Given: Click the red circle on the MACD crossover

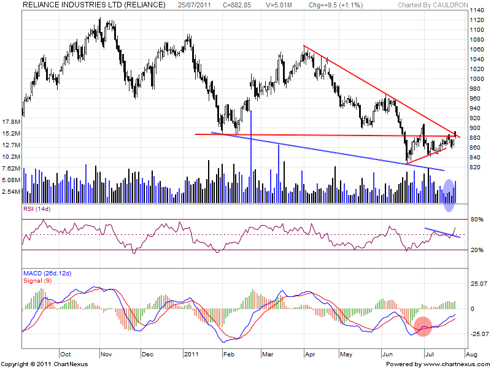Looking at the screenshot, I should click(x=423, y=326).
